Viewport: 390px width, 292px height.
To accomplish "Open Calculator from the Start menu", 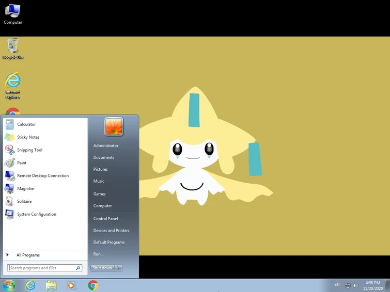I will (x=45, y=124).
